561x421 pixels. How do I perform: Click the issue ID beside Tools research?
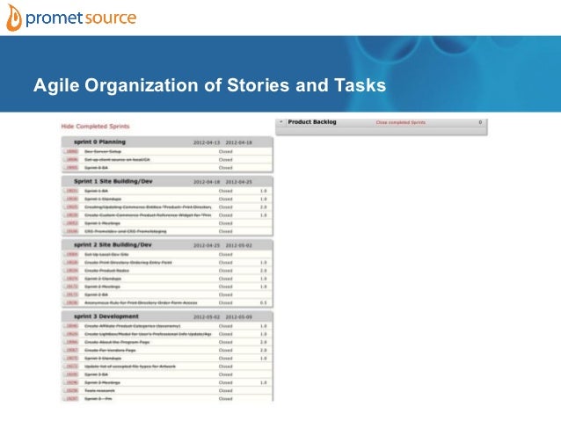pos(72,390)
